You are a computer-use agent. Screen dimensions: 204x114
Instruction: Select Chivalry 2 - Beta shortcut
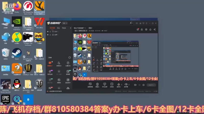(28, 69)
